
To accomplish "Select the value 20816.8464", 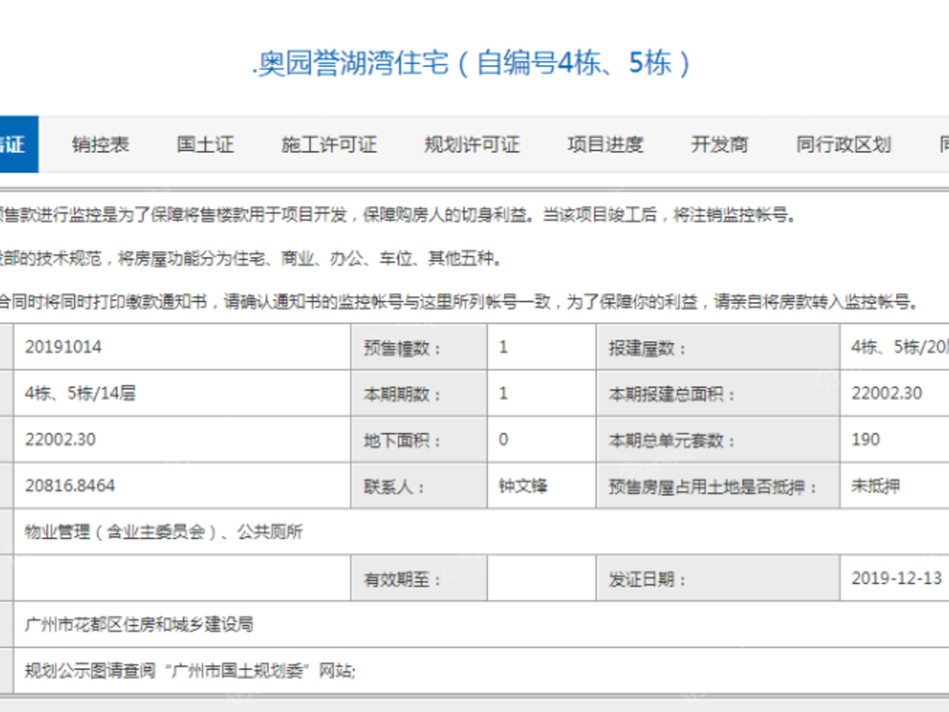I will coord(70,486).
